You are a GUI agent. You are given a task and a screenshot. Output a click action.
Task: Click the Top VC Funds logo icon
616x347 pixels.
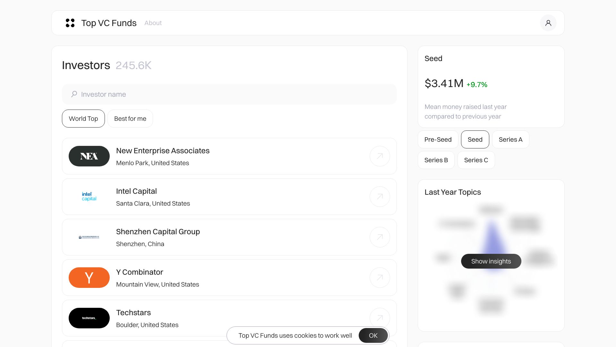tap(70, 23)
